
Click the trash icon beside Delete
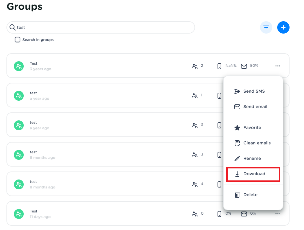(237, 195)
